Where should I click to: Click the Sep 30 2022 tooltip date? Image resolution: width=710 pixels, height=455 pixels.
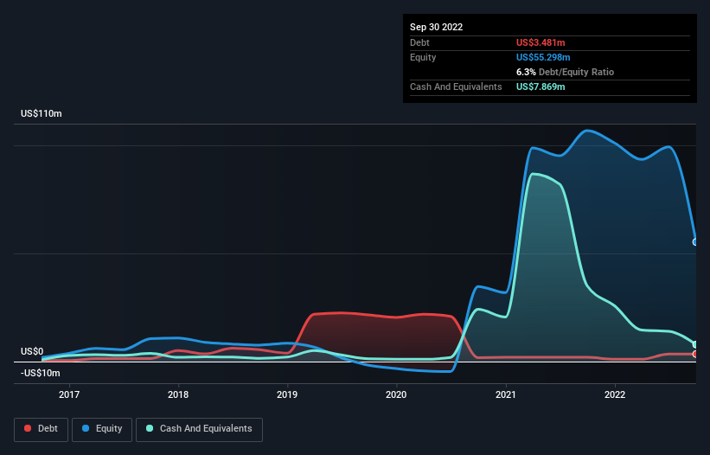pos(437,27)
